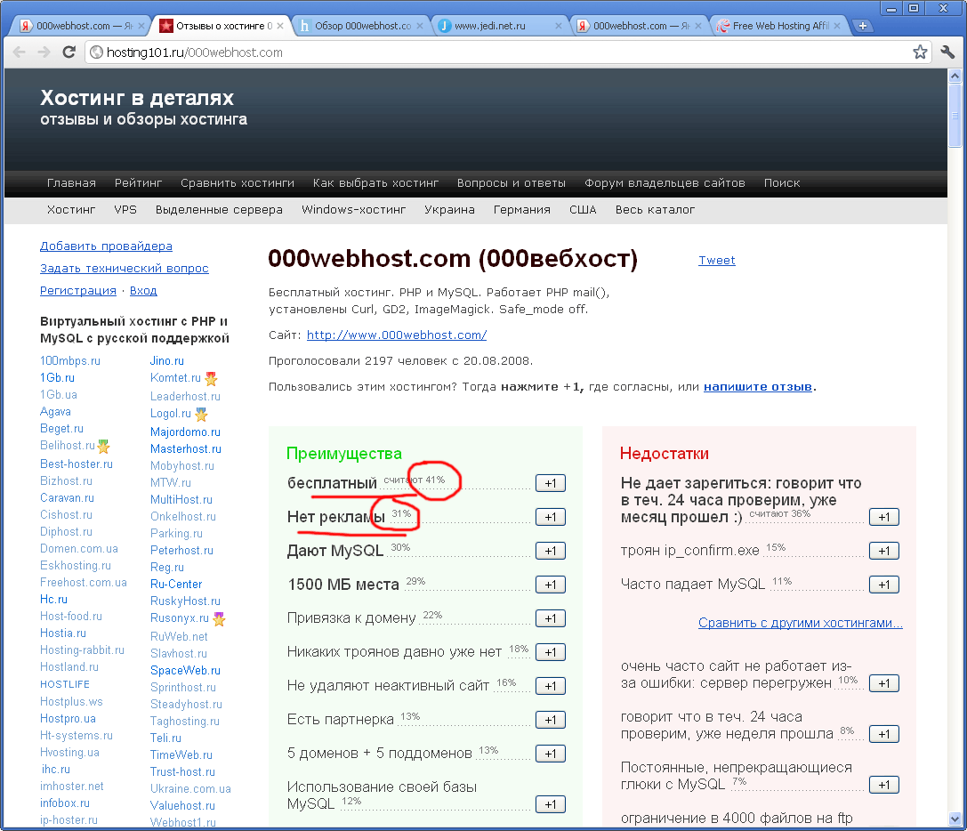Click the 'напишите отзыв' link
967x831 pixels.
pyautogui.click(x=757, y=387)
